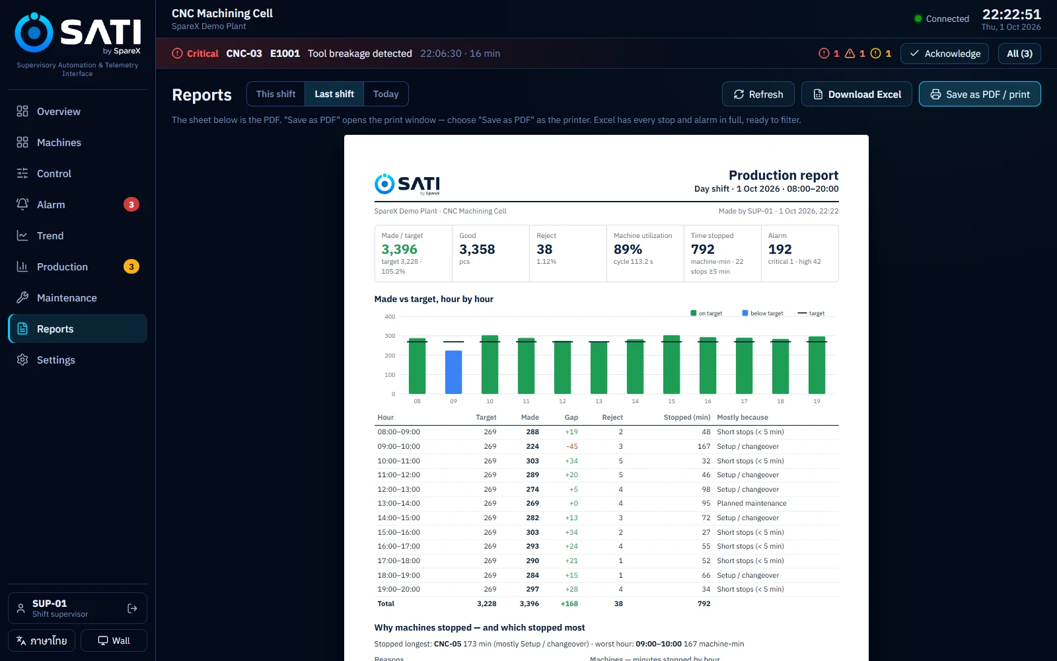Click the green 15 hour bar
Viewport: 1057px width, 661px height.
click(x=671, y=364)
